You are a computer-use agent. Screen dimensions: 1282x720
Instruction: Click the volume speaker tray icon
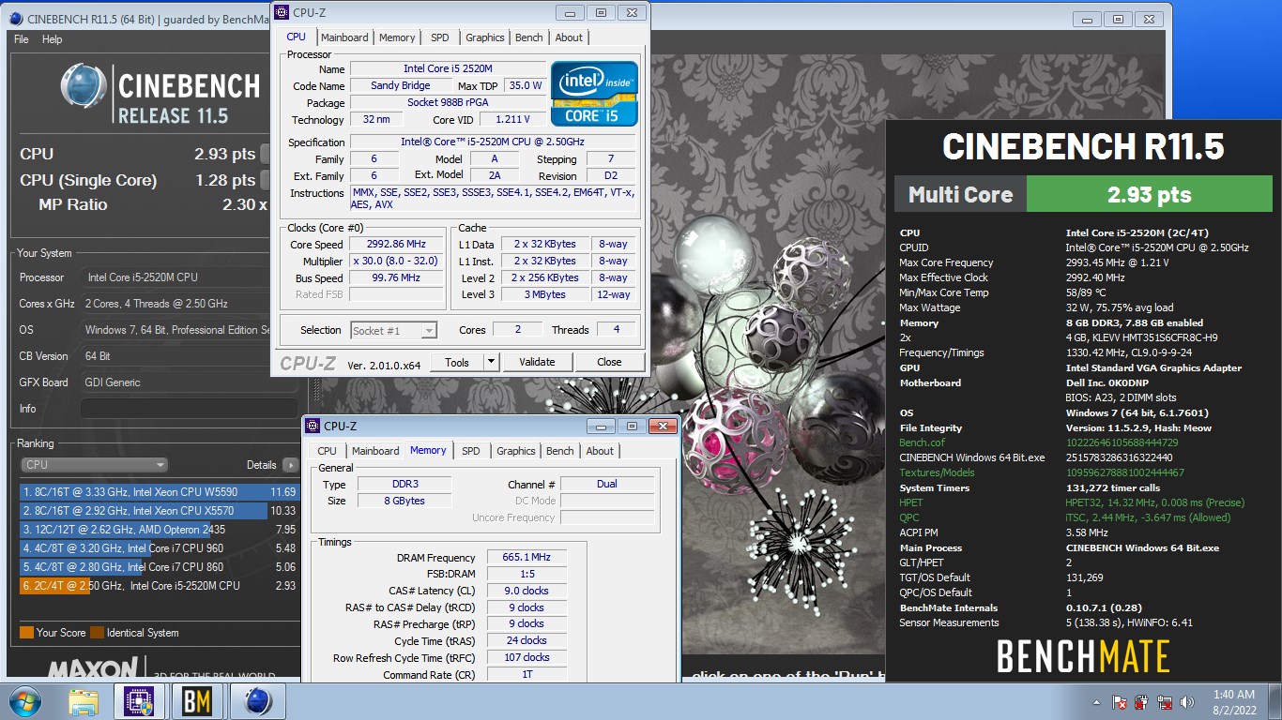click(x=1188, y=702)
